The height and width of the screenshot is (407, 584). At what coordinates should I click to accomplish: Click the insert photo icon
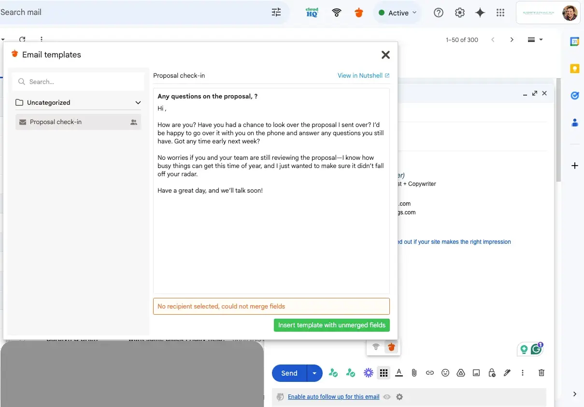click(x=476, y=373)
